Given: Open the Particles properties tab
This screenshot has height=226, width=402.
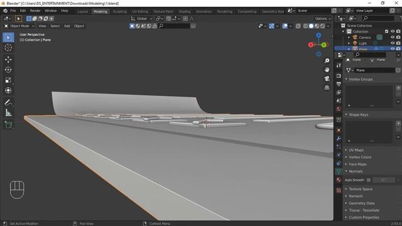Looking at the screenshot, I should [339, 146].
